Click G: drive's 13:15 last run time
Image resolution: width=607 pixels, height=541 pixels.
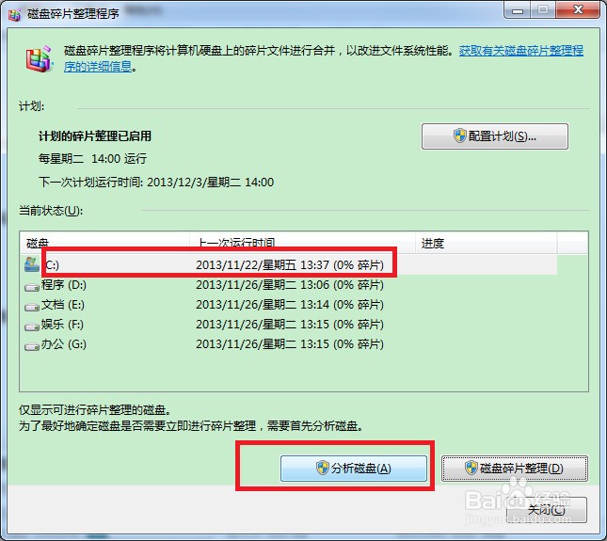pyautogui.click(x=290, y=344)
